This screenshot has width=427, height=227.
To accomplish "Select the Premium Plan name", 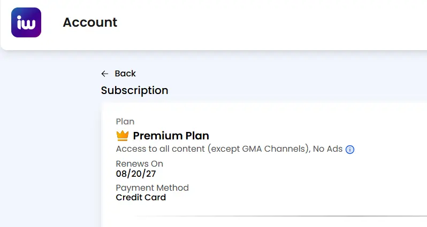I will click(x=171, y=136).
